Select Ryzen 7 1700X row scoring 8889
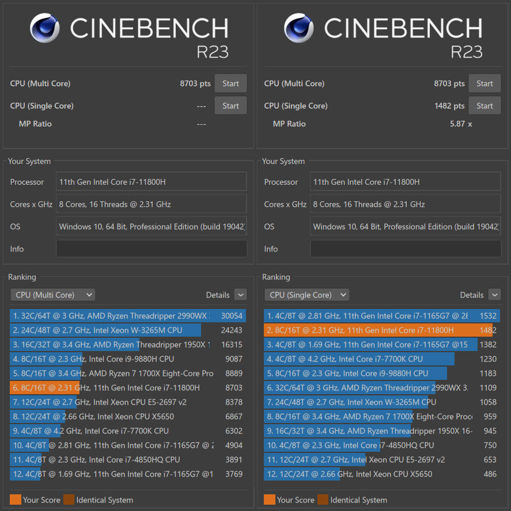 tap(128, 373)
